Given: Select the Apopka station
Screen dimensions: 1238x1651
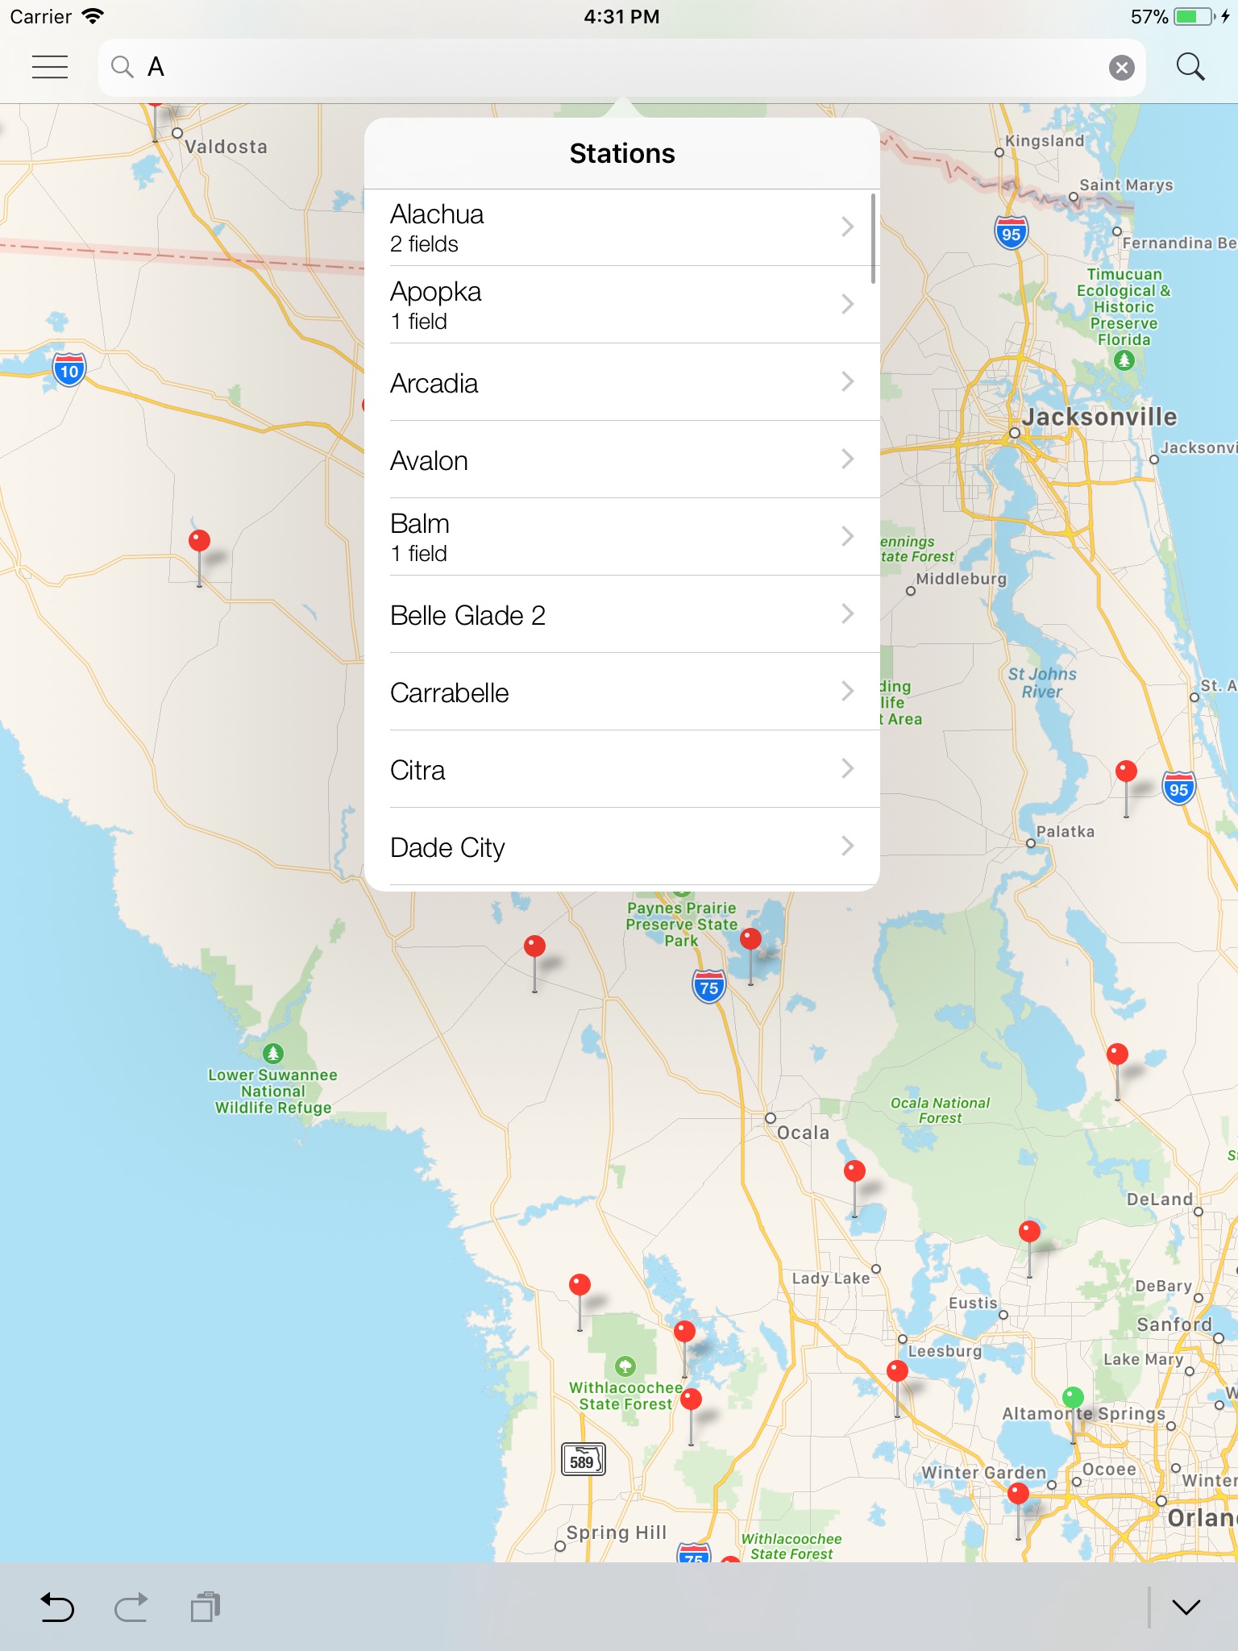Looking at the screenshot, I should point(622,305).
